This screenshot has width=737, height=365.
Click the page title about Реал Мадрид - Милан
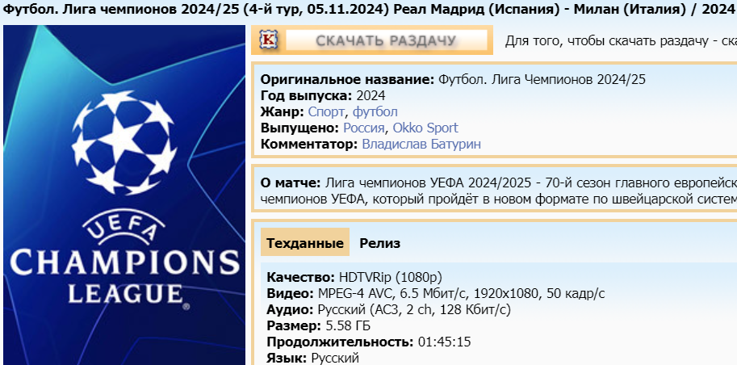click(370, 10)
